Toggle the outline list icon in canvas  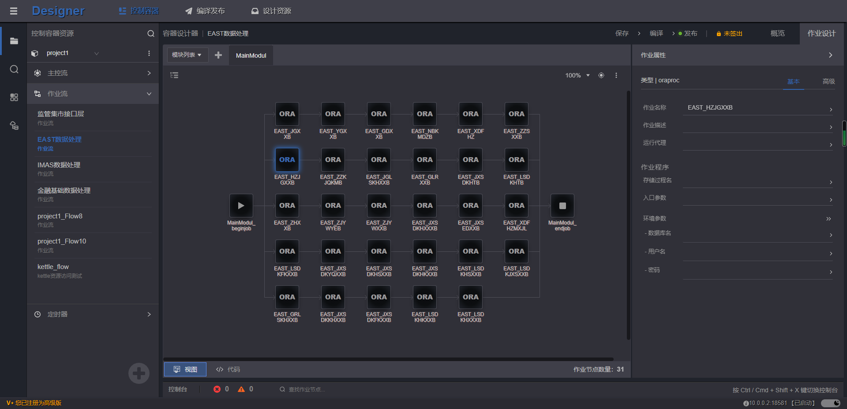coord(174,75)
